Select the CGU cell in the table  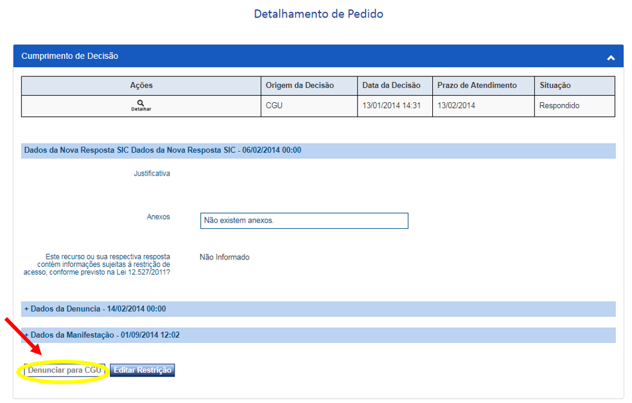click(x=275, y=106)
